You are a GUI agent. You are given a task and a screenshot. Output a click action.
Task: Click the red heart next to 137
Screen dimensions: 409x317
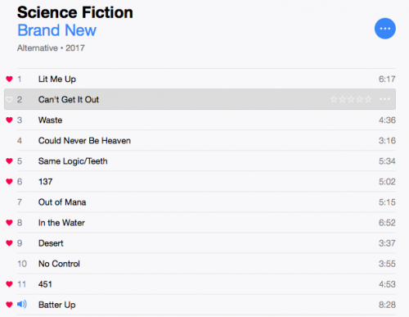pos(9,182)
